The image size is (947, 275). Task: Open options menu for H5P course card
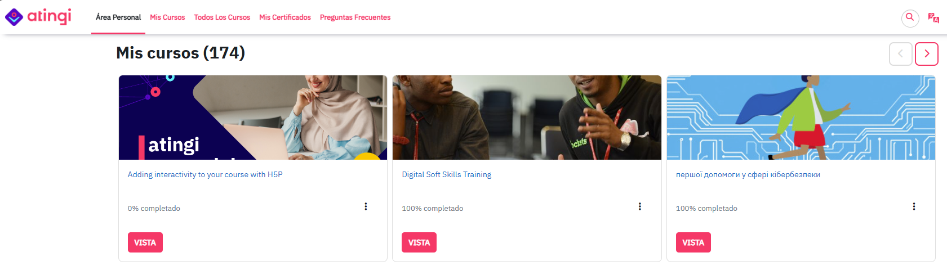pyautogui.click(x=366, y=206)
